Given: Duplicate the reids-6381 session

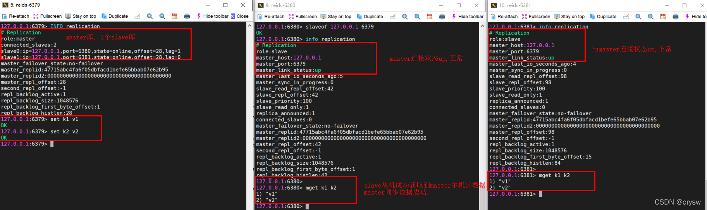Looking at the screenshot, I should 603,17.
